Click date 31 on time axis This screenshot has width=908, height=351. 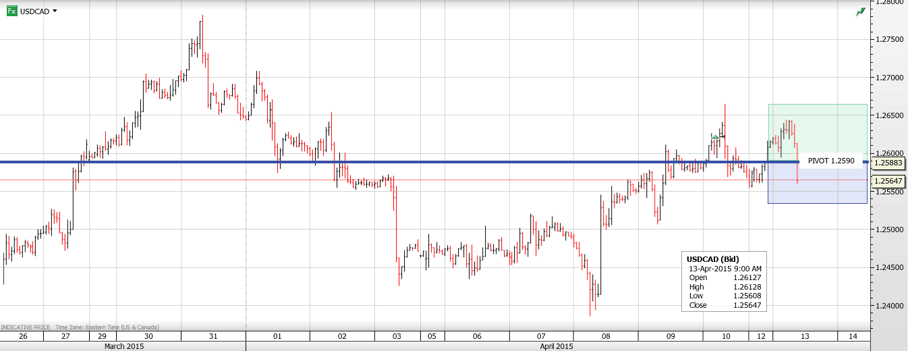click(x=212, y=336)
